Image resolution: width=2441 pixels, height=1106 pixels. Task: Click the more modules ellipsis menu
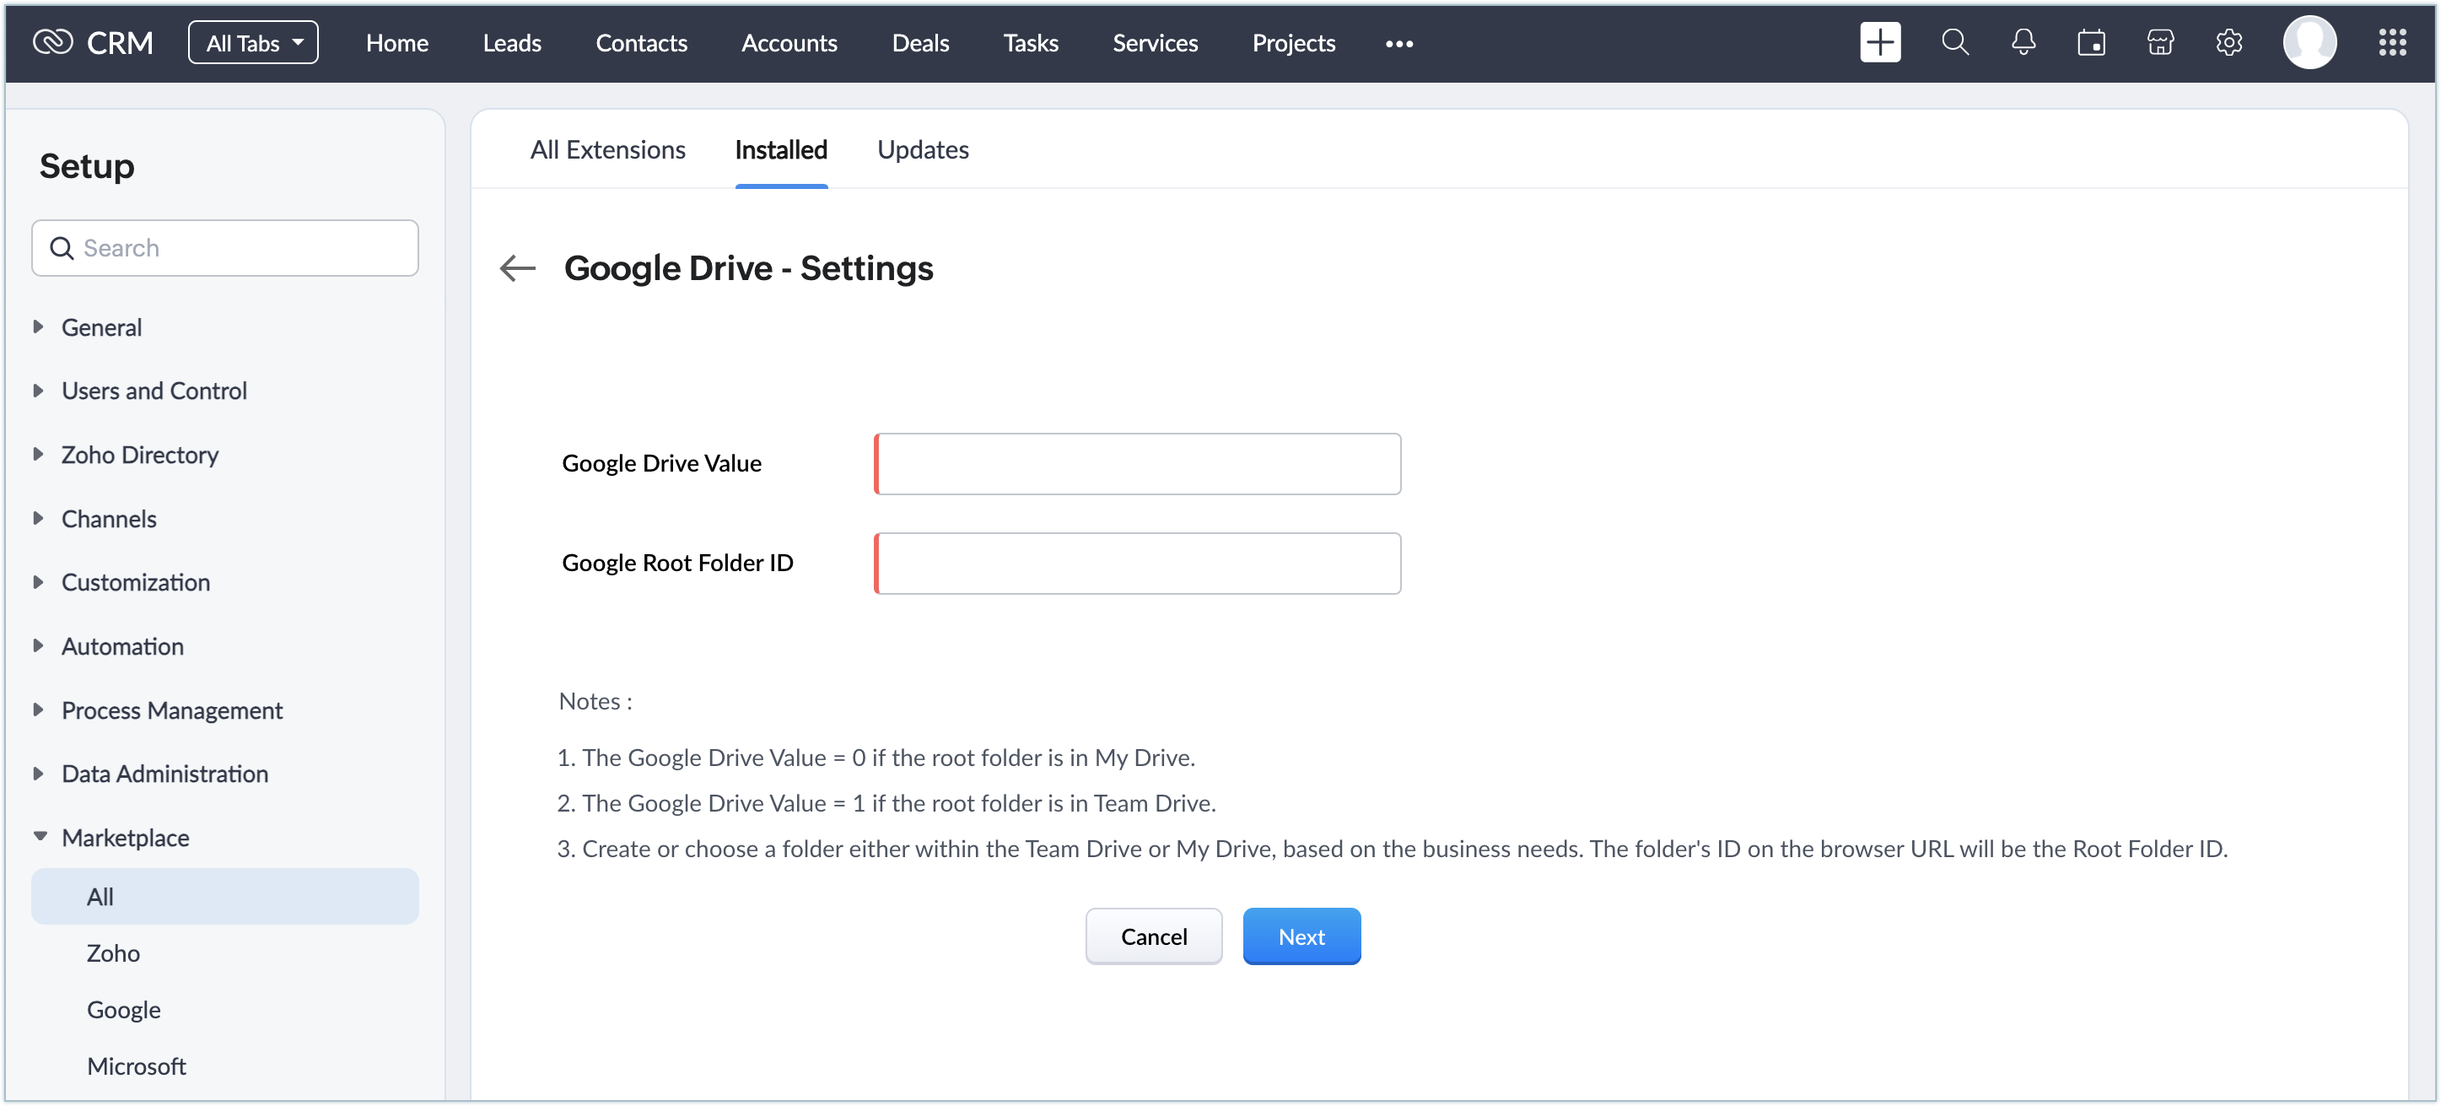pos(1398,44)
